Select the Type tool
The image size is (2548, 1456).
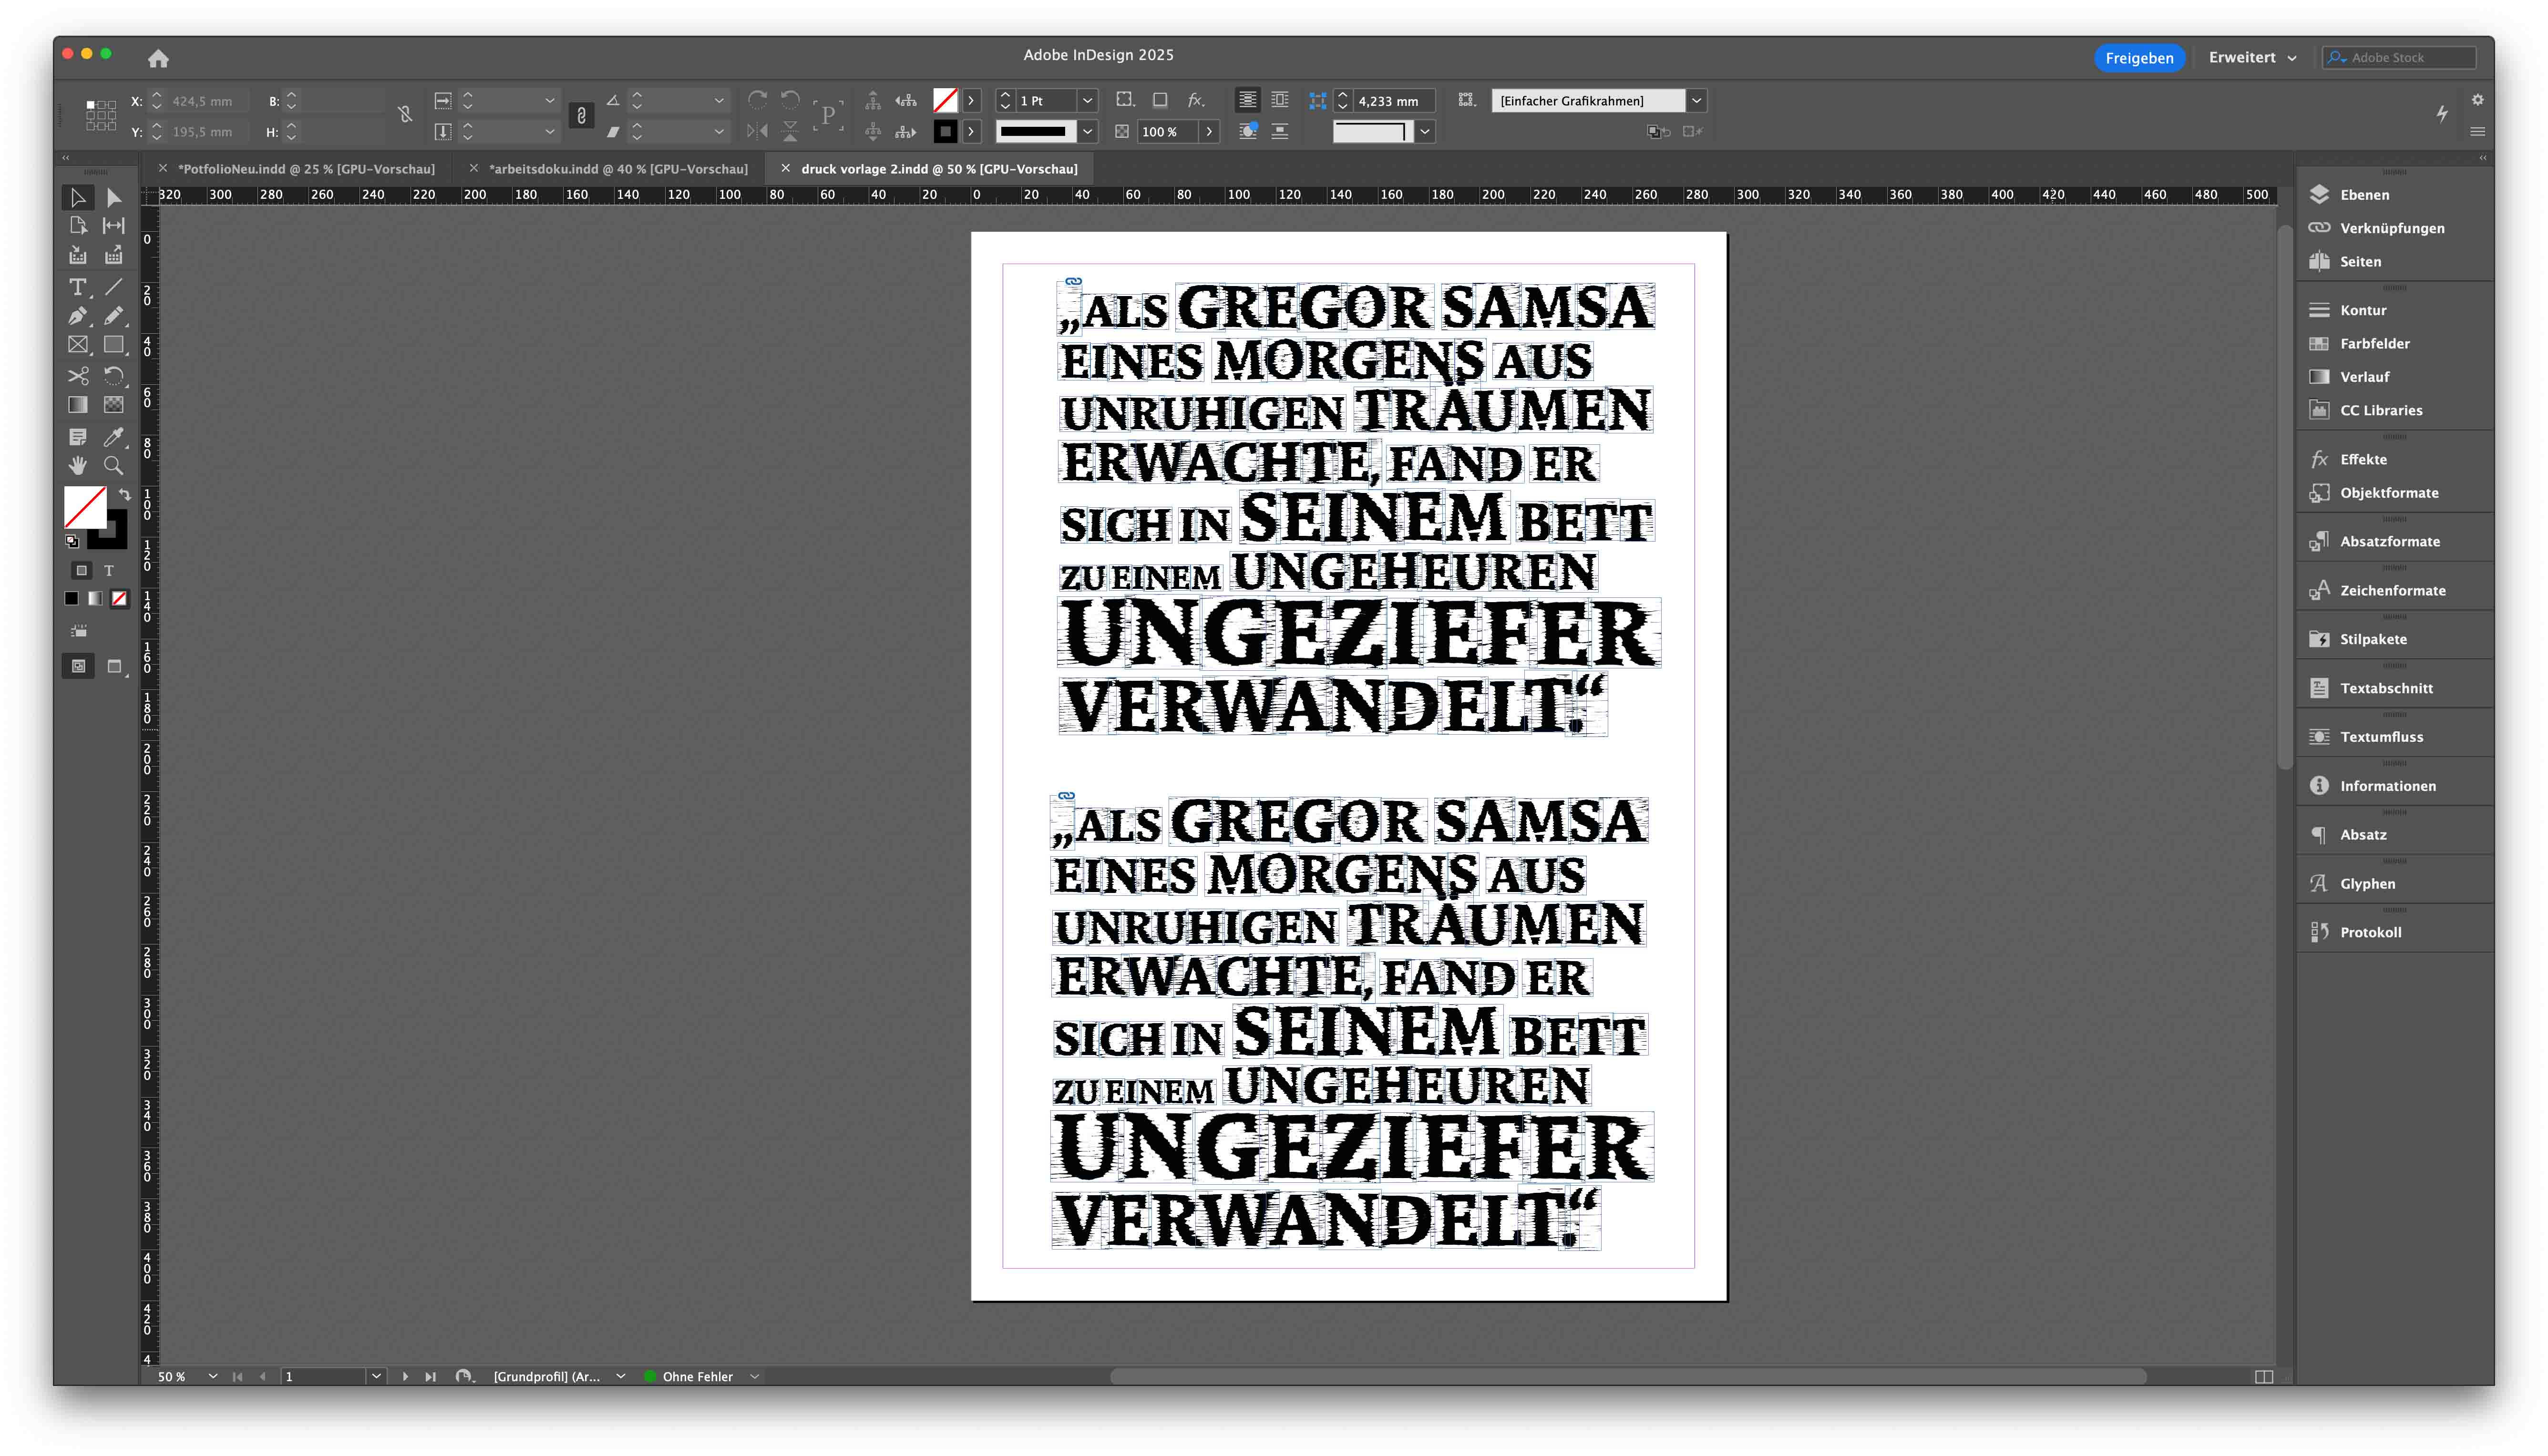(x=78, y=288)
